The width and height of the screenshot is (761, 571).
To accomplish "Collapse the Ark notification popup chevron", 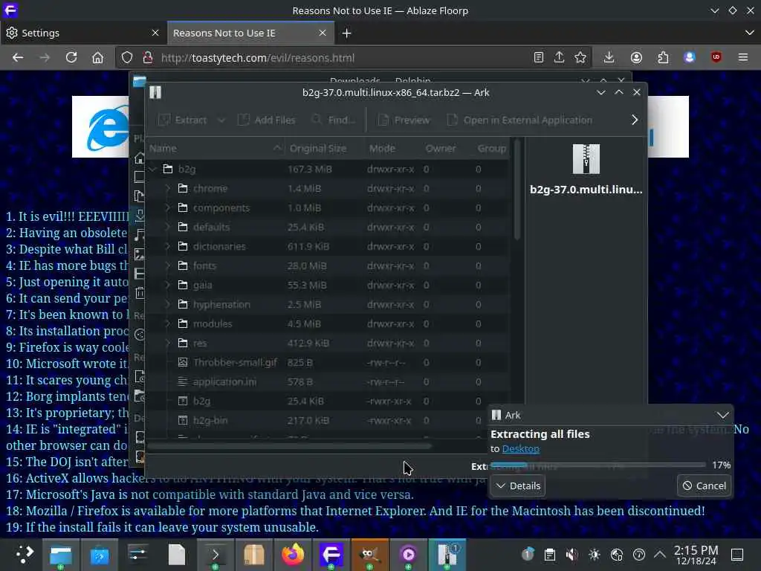I will 722,415.
